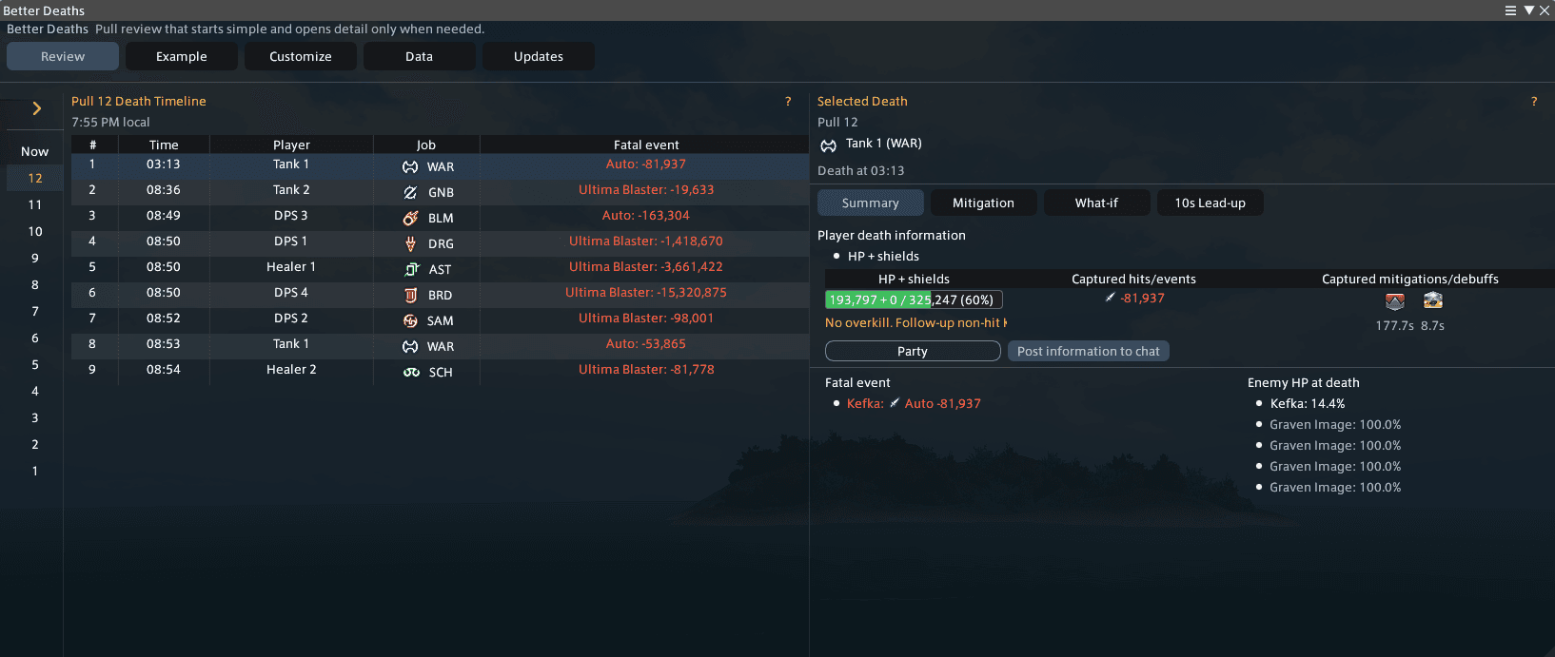
Task: Click the help question mark beside Selected Death
Action: (1533, 101)
